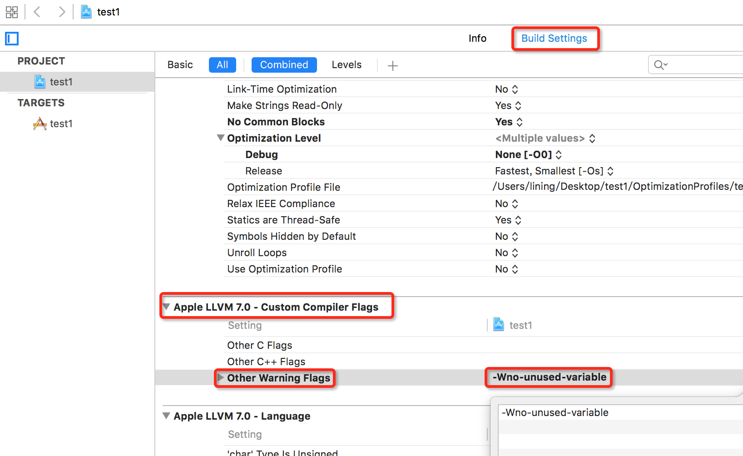
Task: Select the Levels view filter
Action: (x=347, y=65)
